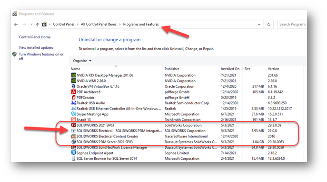Click Realtek Semiconductor Corp. publisher cell
327x182 pixels.
[x=187, y=103]
